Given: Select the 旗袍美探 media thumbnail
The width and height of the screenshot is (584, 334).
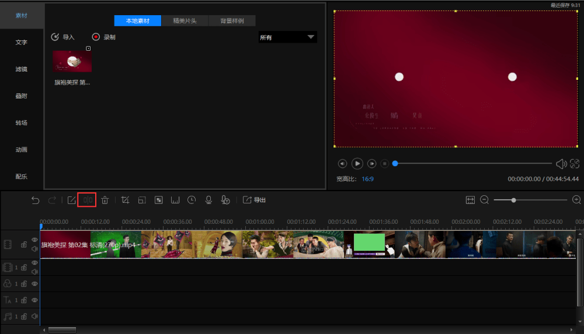Looking at the screenshot, I should tap(72, 61).
